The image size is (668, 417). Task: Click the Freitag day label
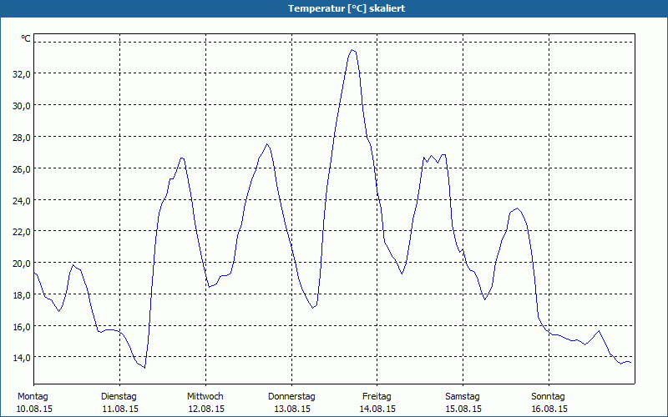tap(377, 396)
